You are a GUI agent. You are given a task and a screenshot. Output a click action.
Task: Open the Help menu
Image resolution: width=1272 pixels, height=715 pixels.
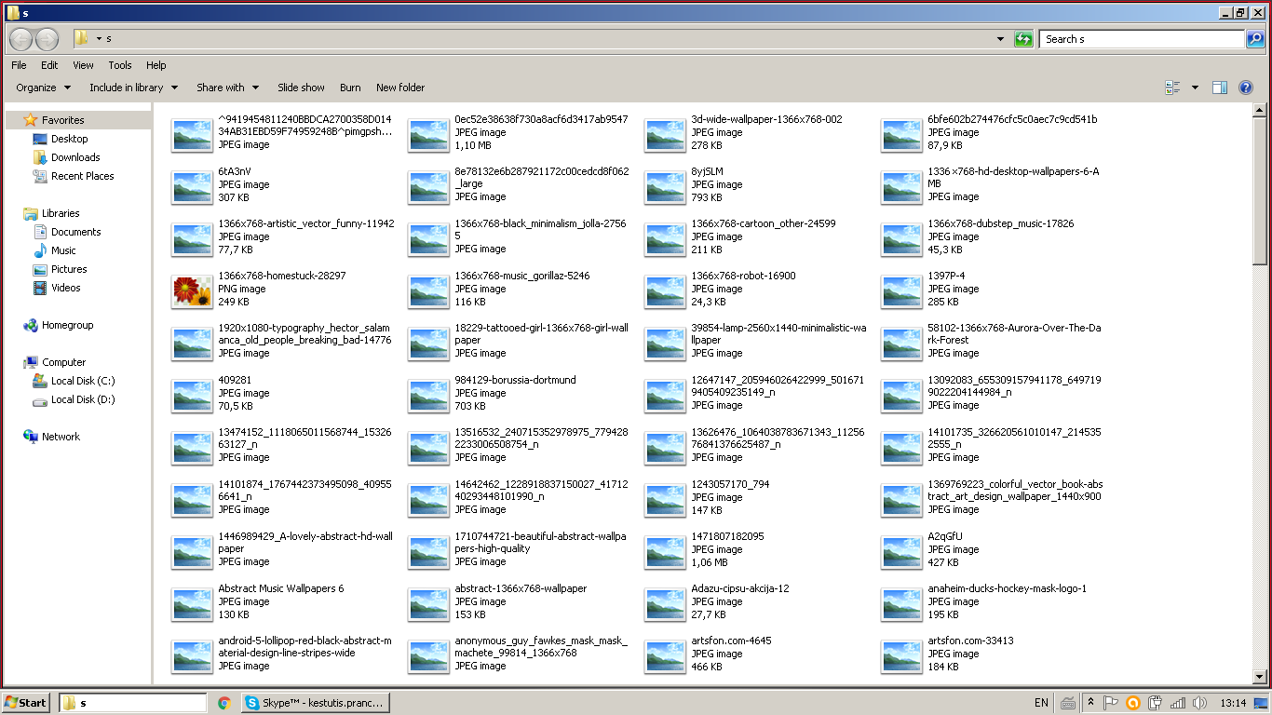click(x=156, y=65)
